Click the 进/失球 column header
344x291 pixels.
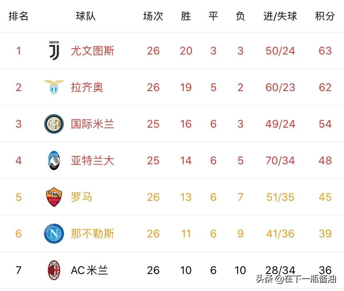point(280,16)
